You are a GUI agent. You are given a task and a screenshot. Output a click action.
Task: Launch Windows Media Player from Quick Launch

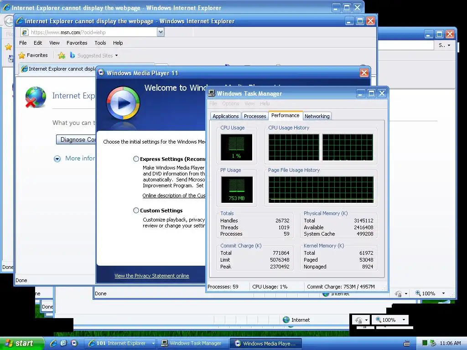(74, 343)
